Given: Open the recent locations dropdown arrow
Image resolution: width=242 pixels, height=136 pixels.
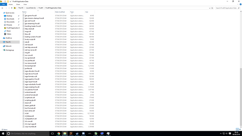Looking at the screenshot, I should click(9, 8).
